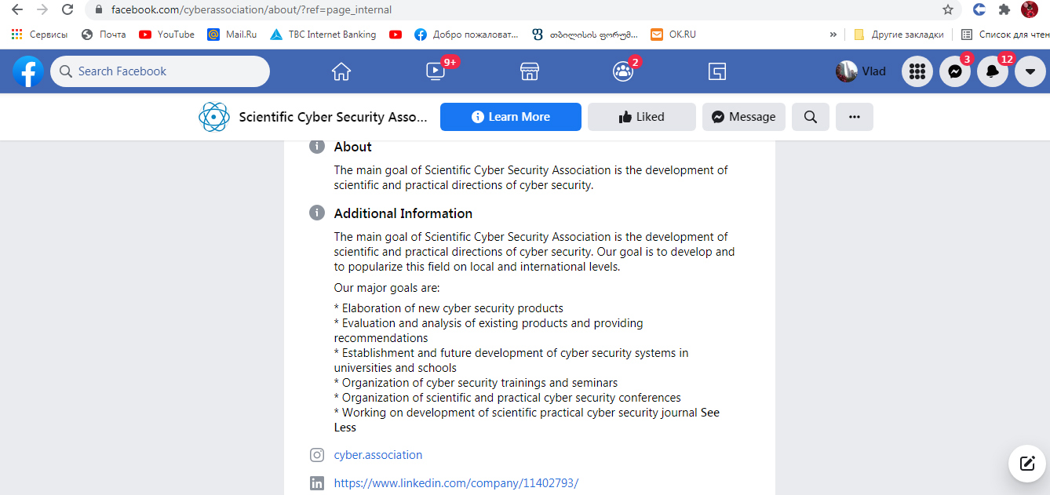Click the blue Learn More button
The height and width of the screenshot is (495, 1050).
pos(511,117)
